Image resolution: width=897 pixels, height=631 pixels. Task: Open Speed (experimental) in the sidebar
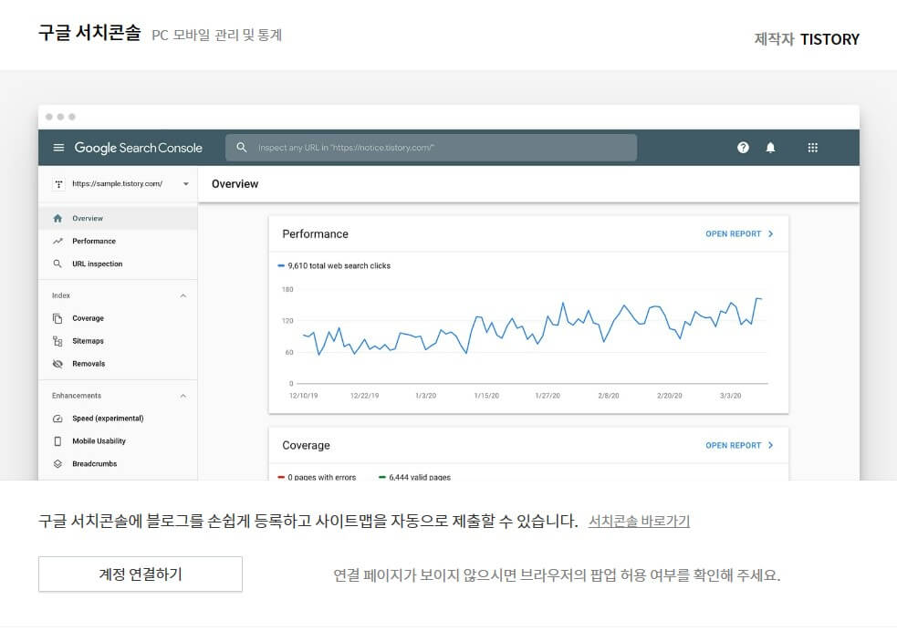click(57, 418)
